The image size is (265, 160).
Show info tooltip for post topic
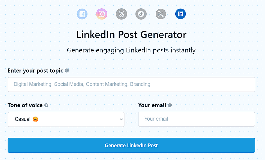click(67, 71)
